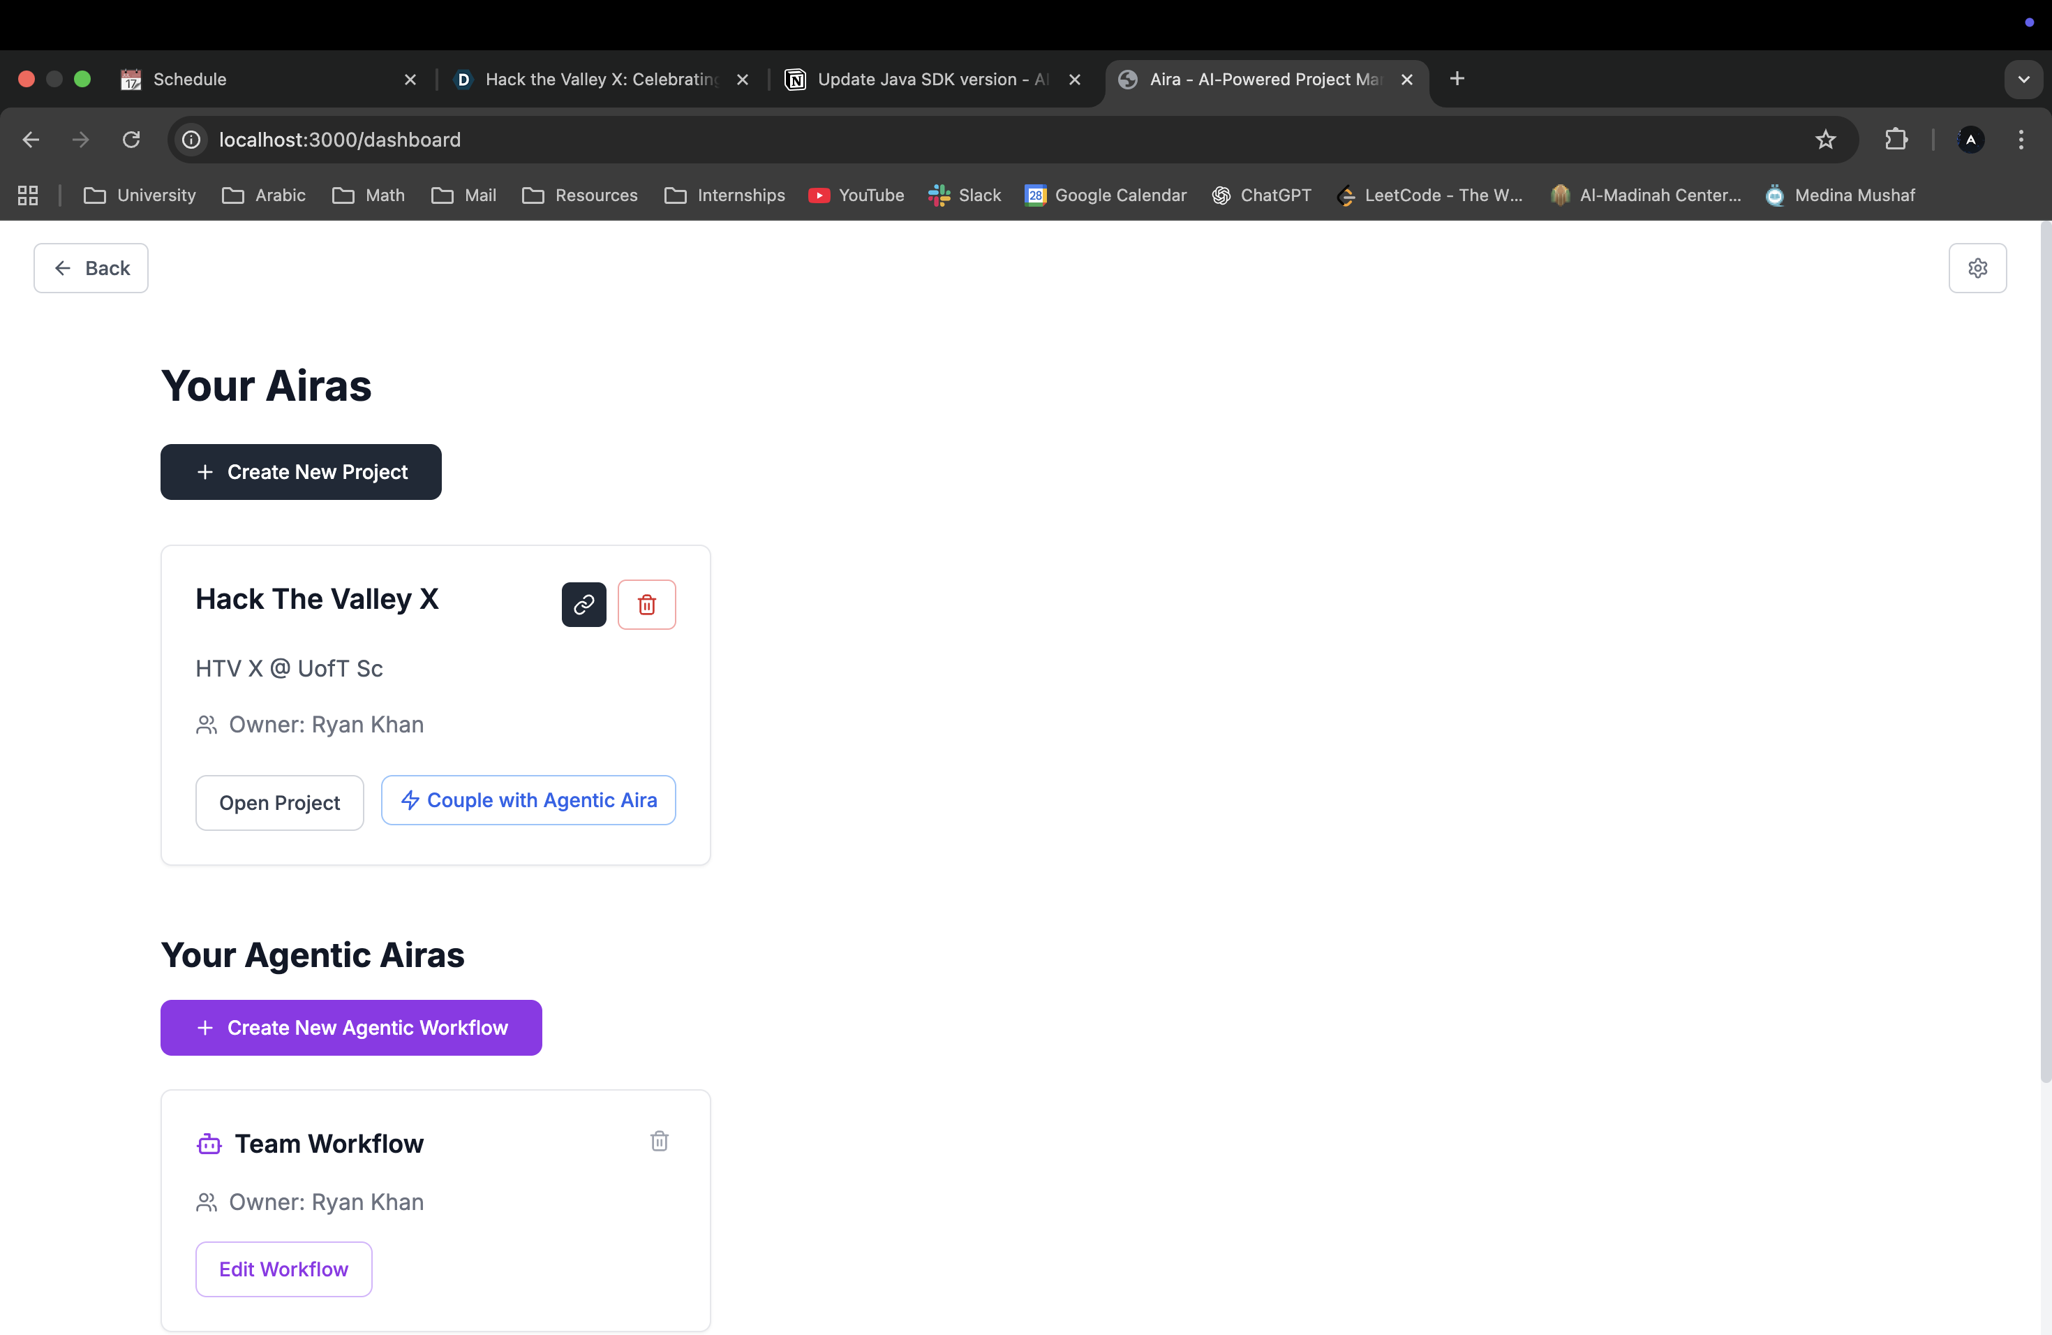Open the Chrome three-dot menu
This screenshot has height=1335, width=2052.
[x=2021, y=140]
